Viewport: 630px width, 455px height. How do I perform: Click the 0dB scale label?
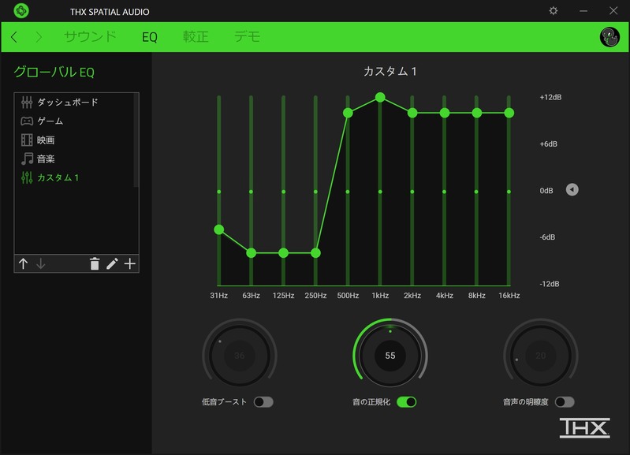click(546, 191)
